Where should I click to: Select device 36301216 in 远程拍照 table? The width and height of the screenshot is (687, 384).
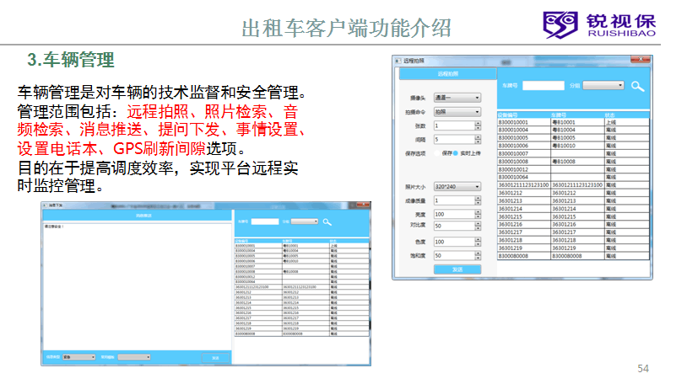pyautogui.click(x=573, y=224)
